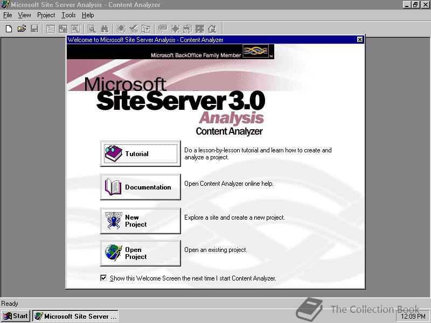Screen dimensions: 431x323
Task: Click the New blank page toolbar icon
Action: (x=9, y=29)
